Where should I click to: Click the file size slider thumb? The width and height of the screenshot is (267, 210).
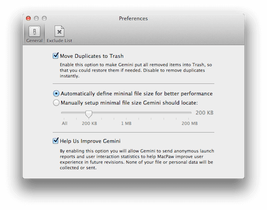point(89,114)
